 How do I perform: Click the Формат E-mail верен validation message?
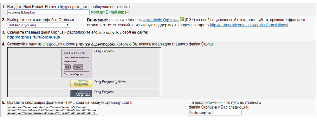110,12
